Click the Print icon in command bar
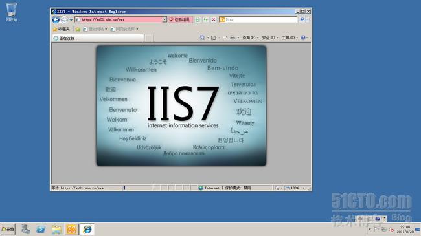This screenshot has width=421, height=236. (x=233, y=38)
